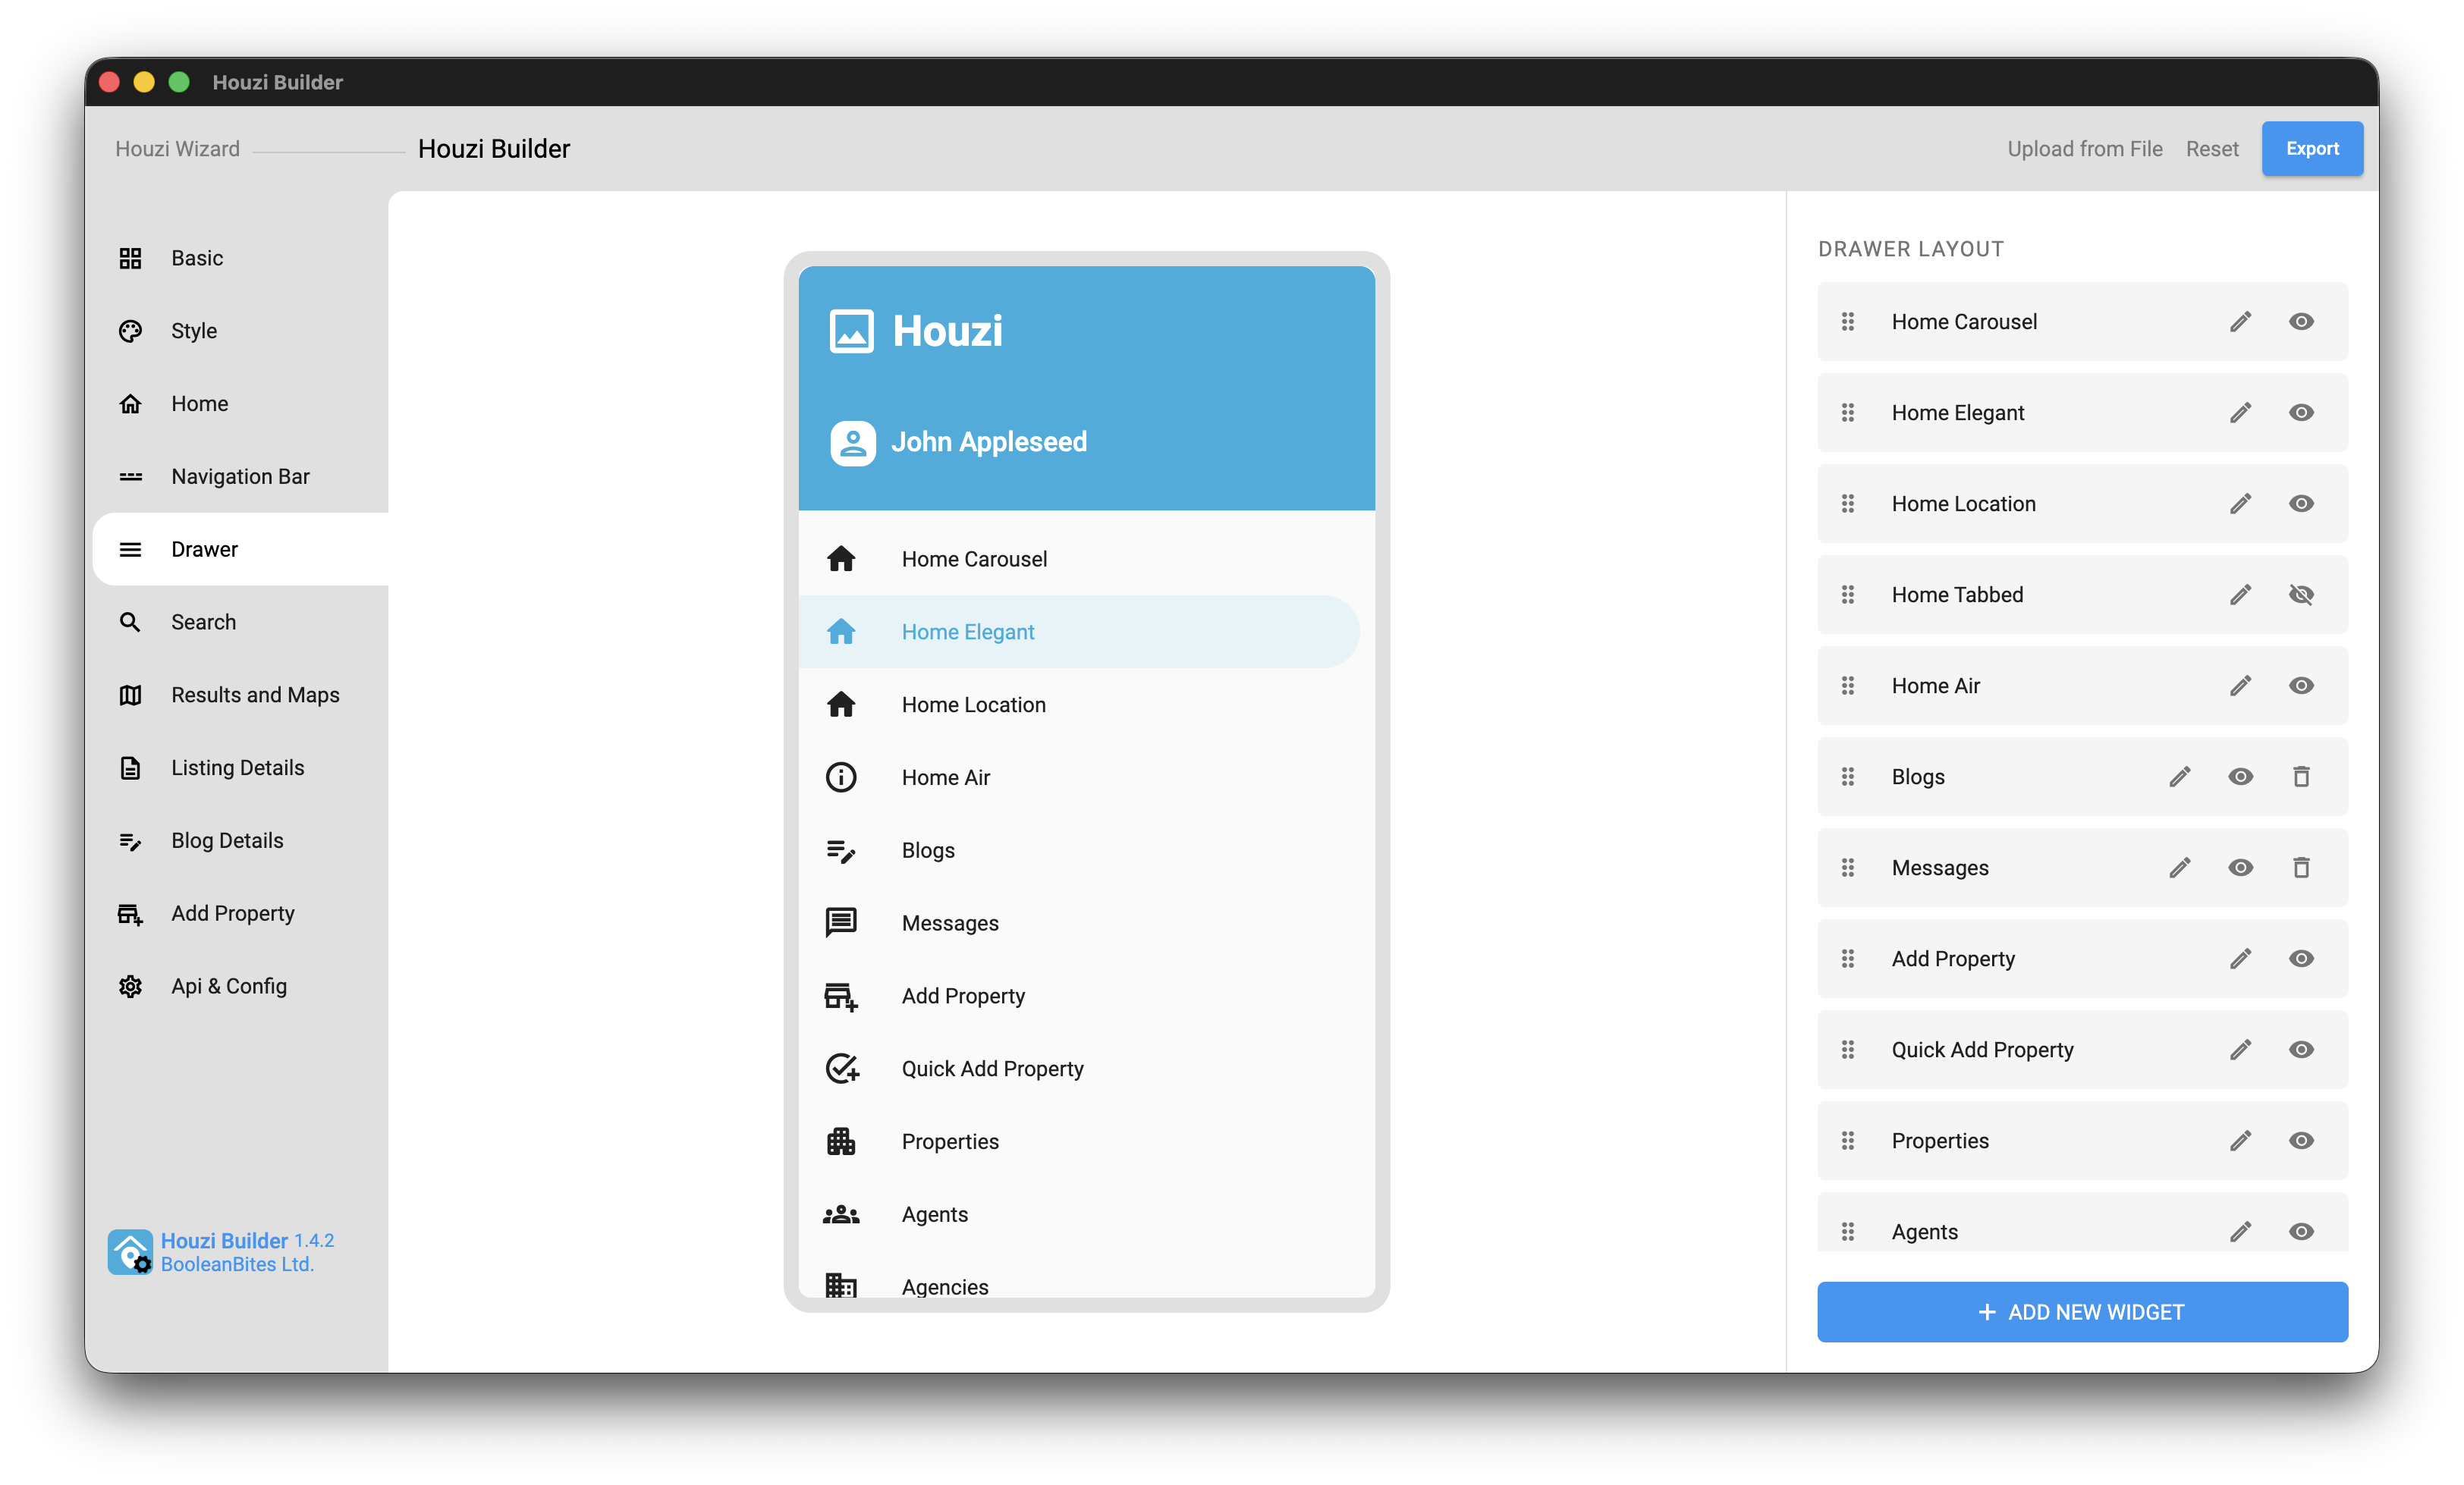Go to Navigation Bar section
Screen dimensions: 2464x1485
[240, 476]
